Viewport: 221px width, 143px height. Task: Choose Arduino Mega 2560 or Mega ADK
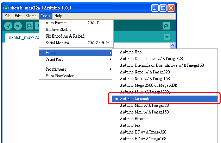165,85
